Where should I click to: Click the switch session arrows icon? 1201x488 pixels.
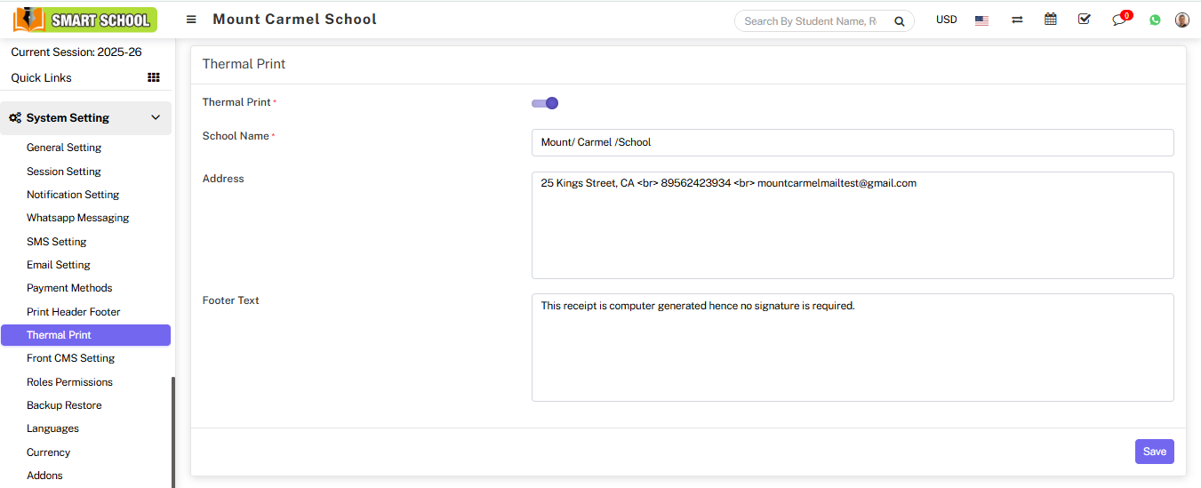click(x=1017, y=20)
